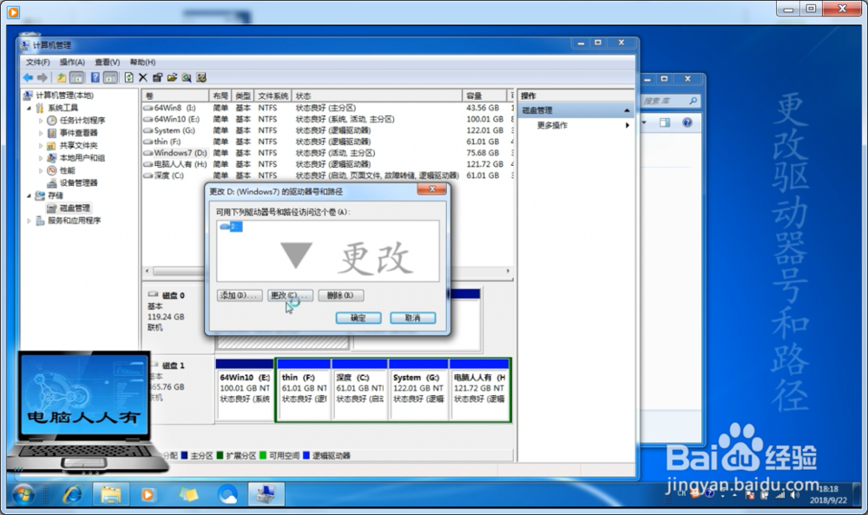Close the drive letter dialog with its X
This screenshot has width=868, height=515.
431,189
